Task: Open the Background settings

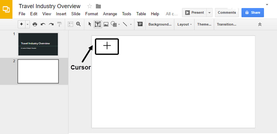Action: (160, 24)
